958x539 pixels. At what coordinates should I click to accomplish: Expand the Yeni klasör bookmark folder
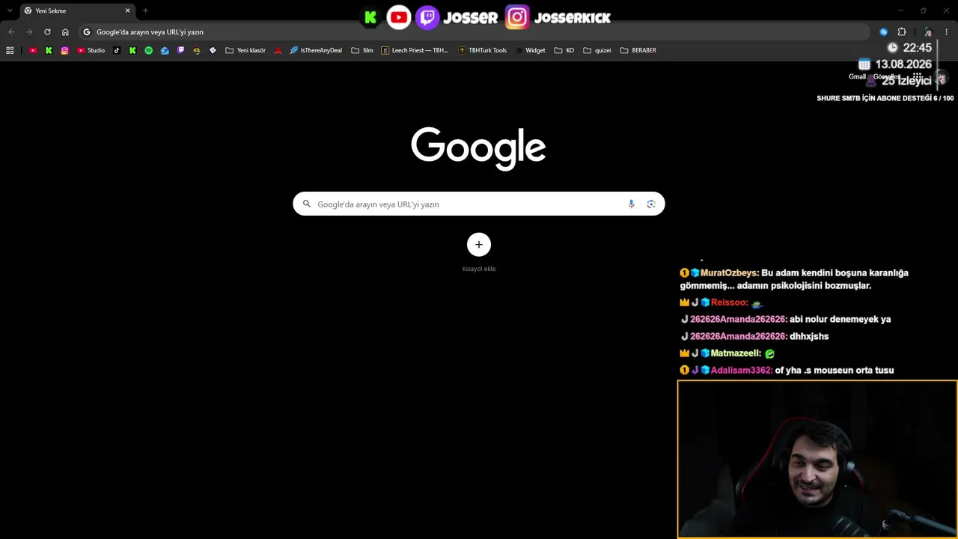pyautogui.click(x=245, y=50)
